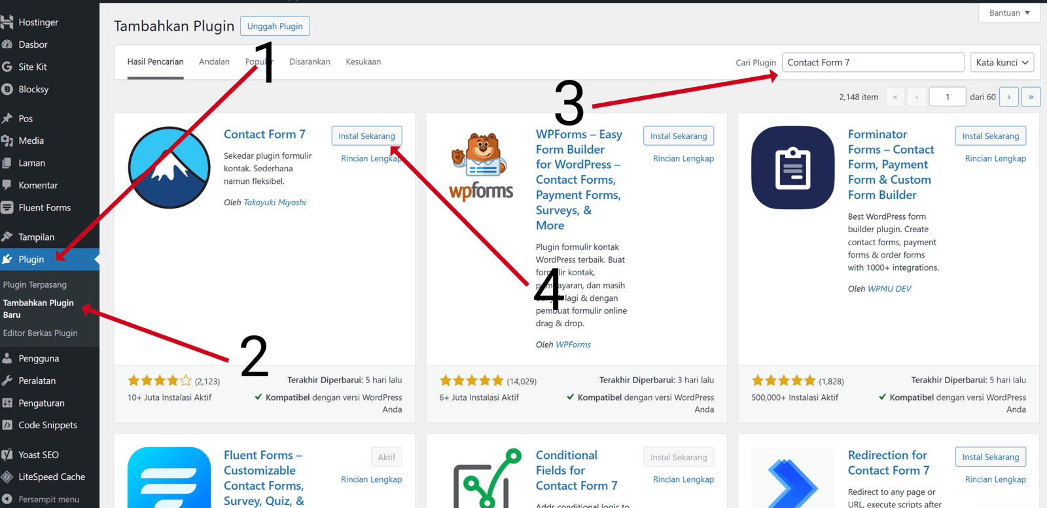Click the Fluent Forms plugin logo
This screenshot has width=1047, height=508.
coord(169,477)
